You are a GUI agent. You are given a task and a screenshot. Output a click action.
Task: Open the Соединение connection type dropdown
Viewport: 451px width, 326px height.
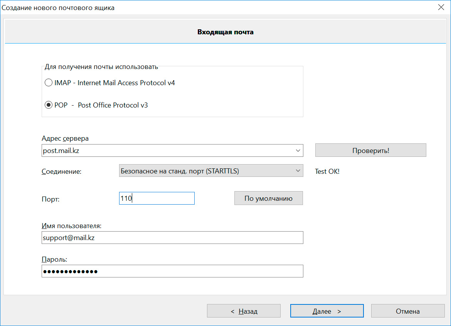211,171
